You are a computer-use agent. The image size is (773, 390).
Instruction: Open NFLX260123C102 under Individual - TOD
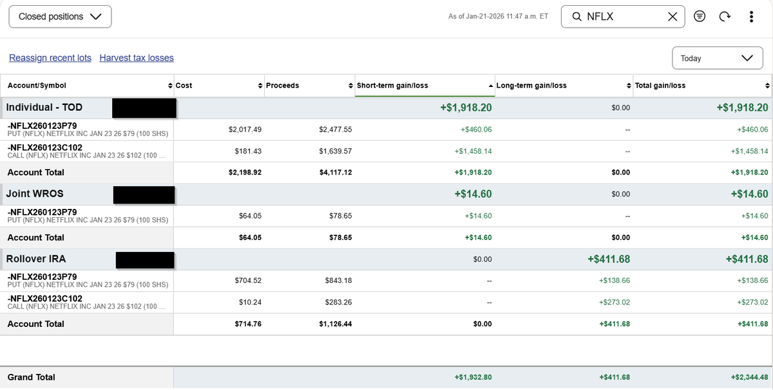[44, 148]
